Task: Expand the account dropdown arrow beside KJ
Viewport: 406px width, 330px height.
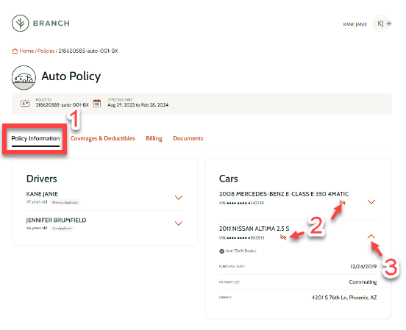Action: coord(389,24)
